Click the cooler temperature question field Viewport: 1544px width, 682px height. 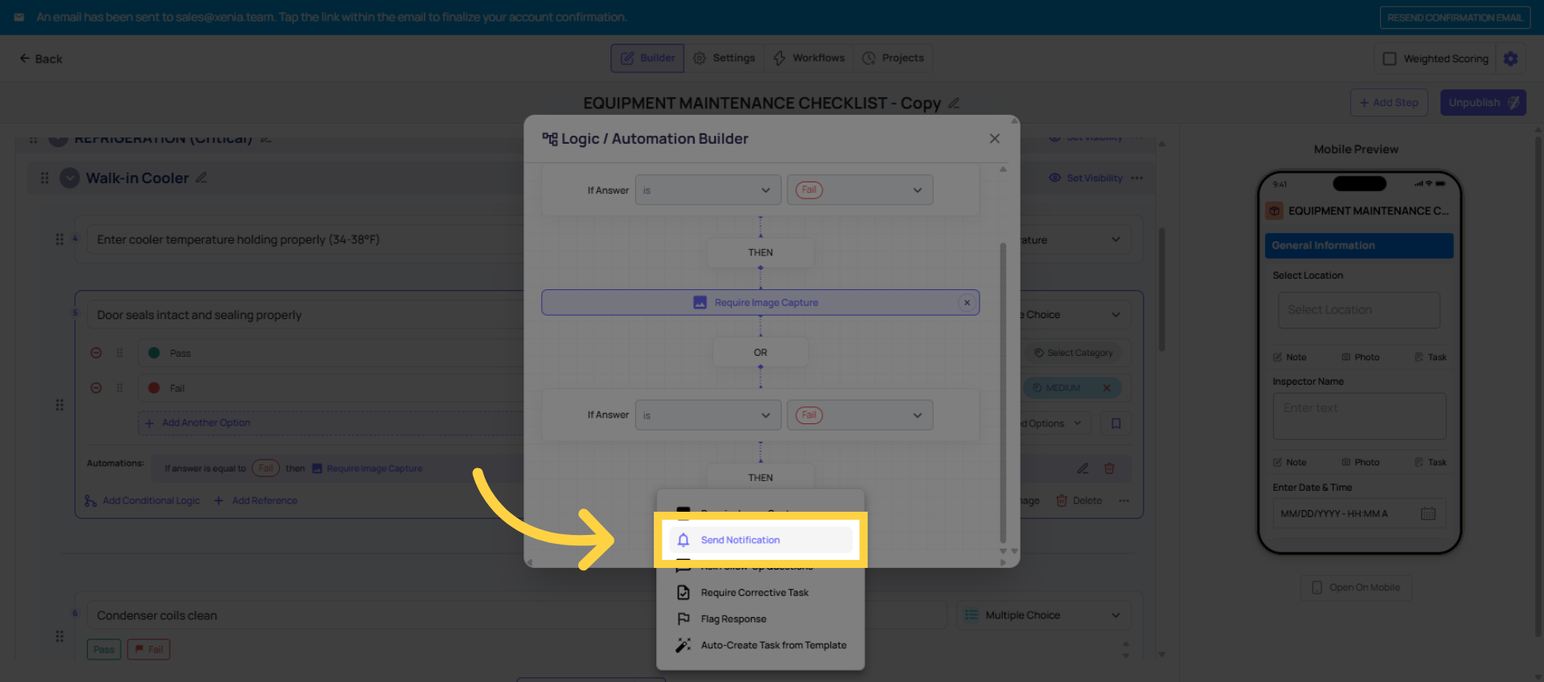[x=306, y=239]
